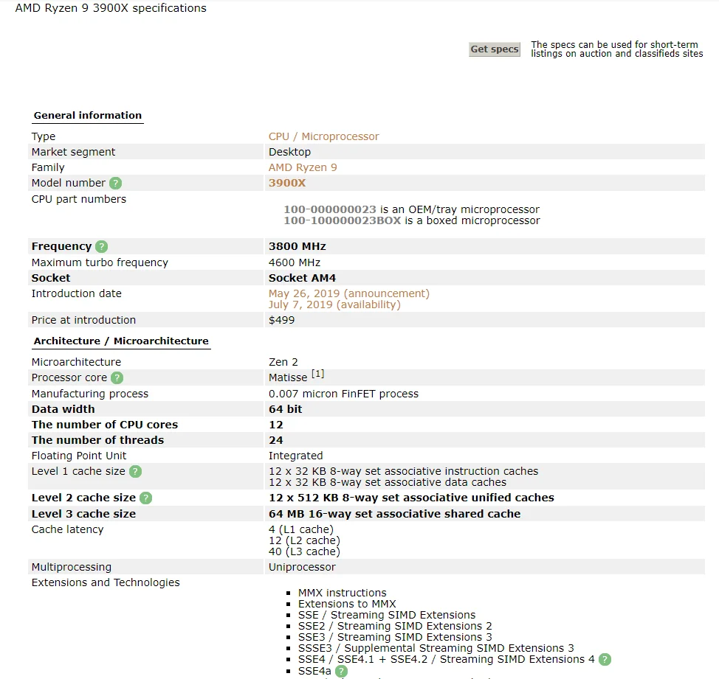Click the Uniprocessor multiprocessing value
The height and width of the screenshot is (679, 719).
pyautogui.click(x=302, y=567)
